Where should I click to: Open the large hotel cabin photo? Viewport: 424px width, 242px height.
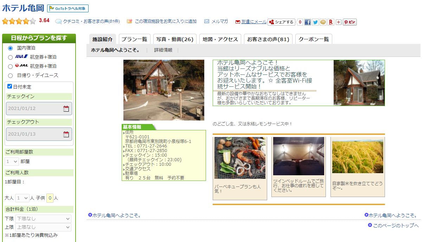tap(164, 90)
